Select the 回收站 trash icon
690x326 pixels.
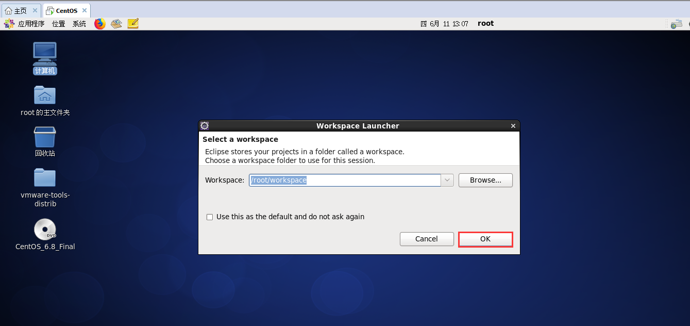pyautogui.click(x=45, y=142)
